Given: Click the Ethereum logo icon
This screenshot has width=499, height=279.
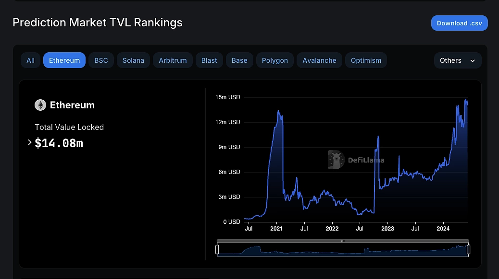Looking at the screenshot, I should tap(40, 105).
